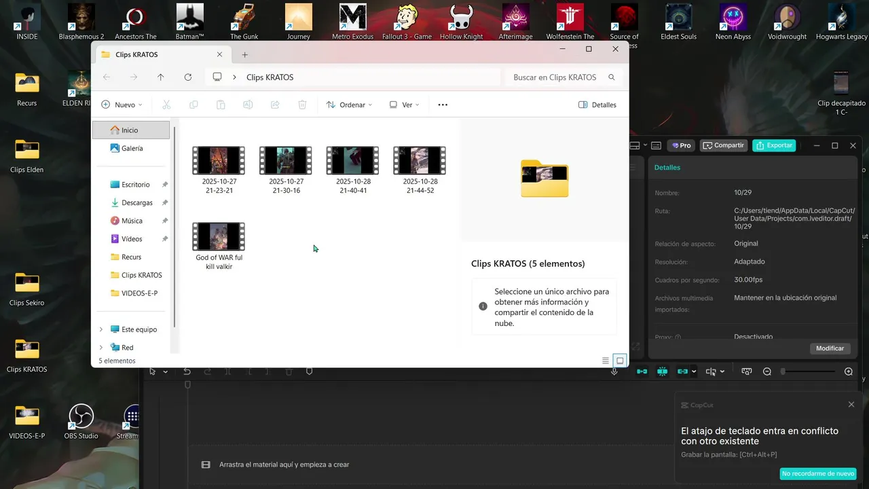Expand 'Este equipo' in Explorer sidebar
Viewport: 869px width, 489px height.
101,329
